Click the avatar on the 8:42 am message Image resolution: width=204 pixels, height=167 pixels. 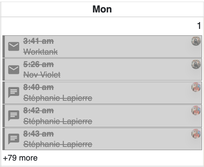click(196, 110)
